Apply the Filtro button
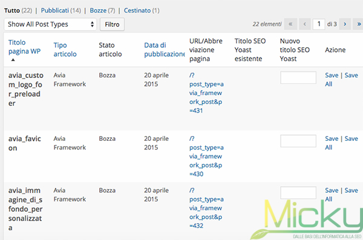363x240 pixels. pyautogui.click(x=112, y=24)
